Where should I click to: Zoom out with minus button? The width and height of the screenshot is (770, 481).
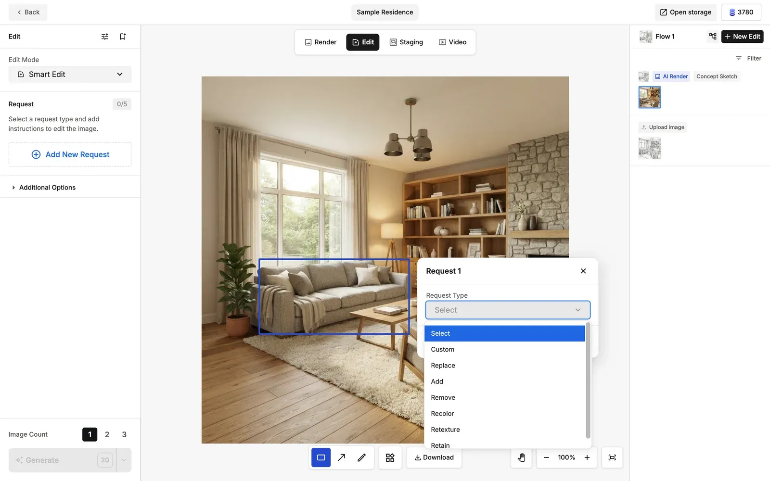pos(546,457)
